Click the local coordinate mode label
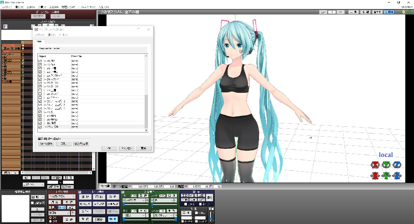 point(385,155)
